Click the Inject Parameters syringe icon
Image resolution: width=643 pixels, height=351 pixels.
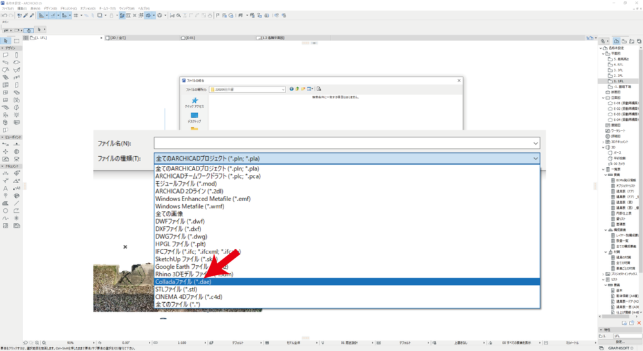[x=32, y=15]
